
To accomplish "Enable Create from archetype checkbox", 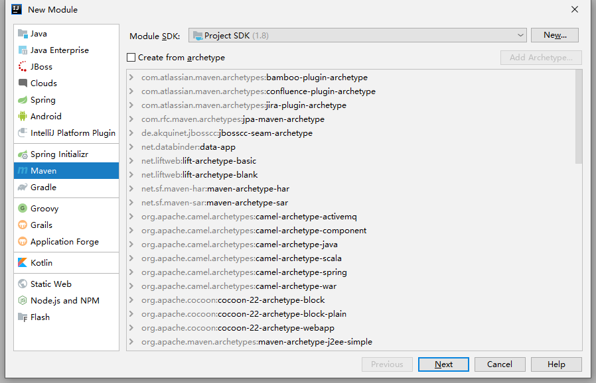I will pos(131,57).
